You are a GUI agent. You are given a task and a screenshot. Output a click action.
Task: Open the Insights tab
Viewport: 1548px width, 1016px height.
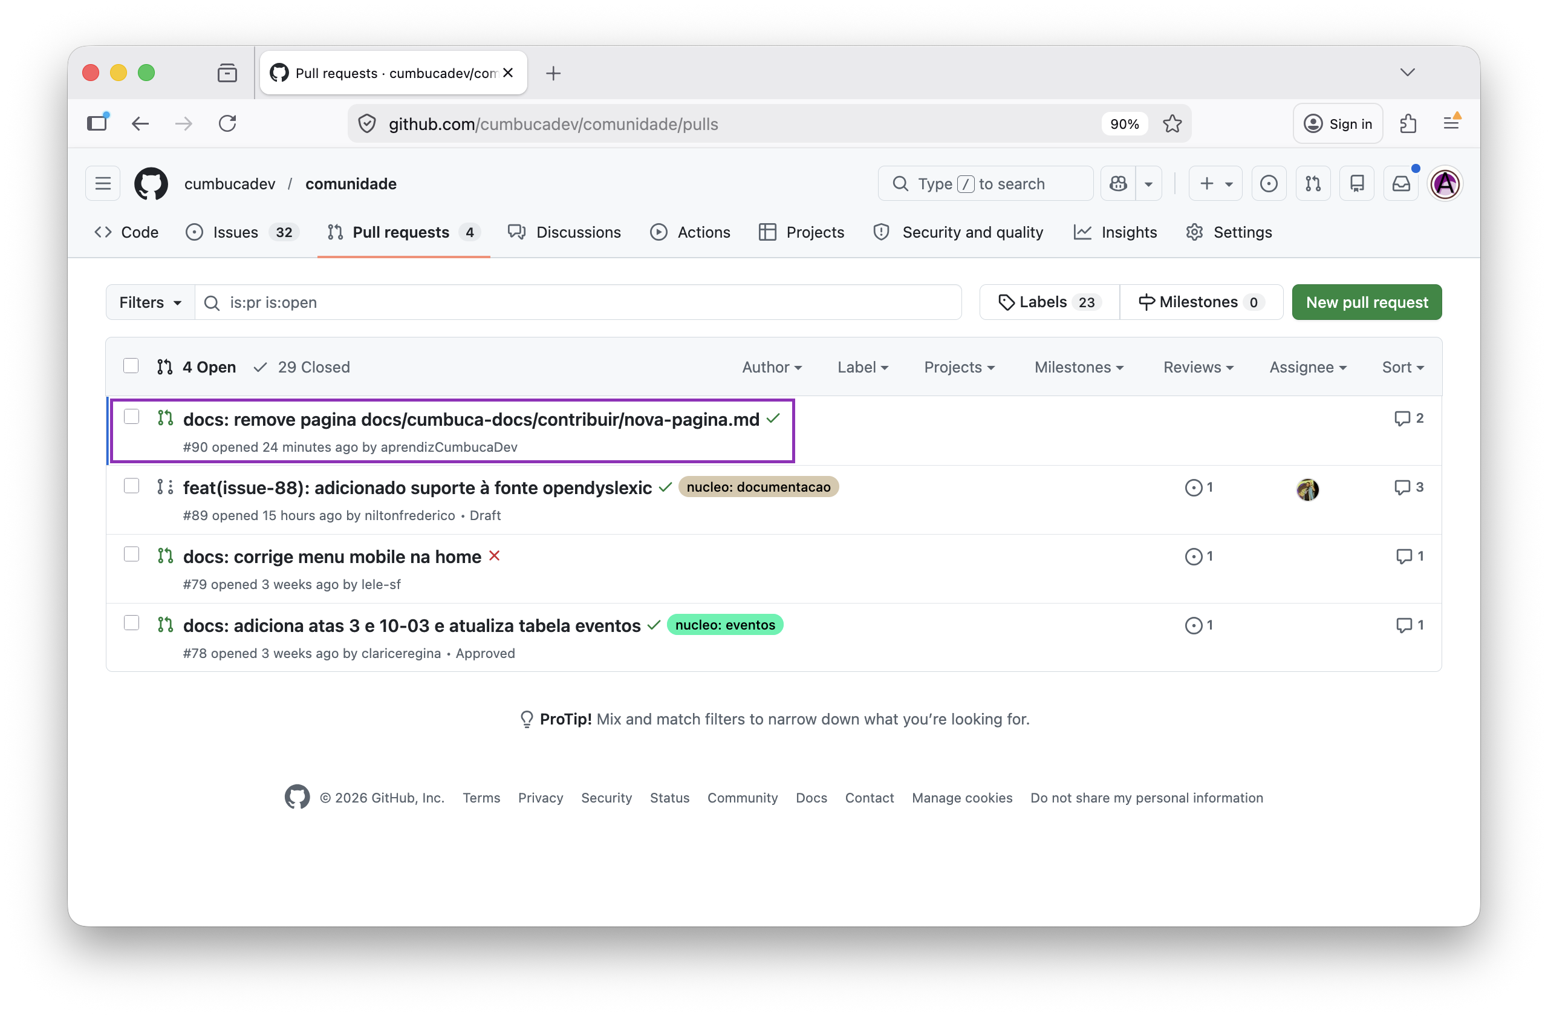click(x=1116, y=232)
